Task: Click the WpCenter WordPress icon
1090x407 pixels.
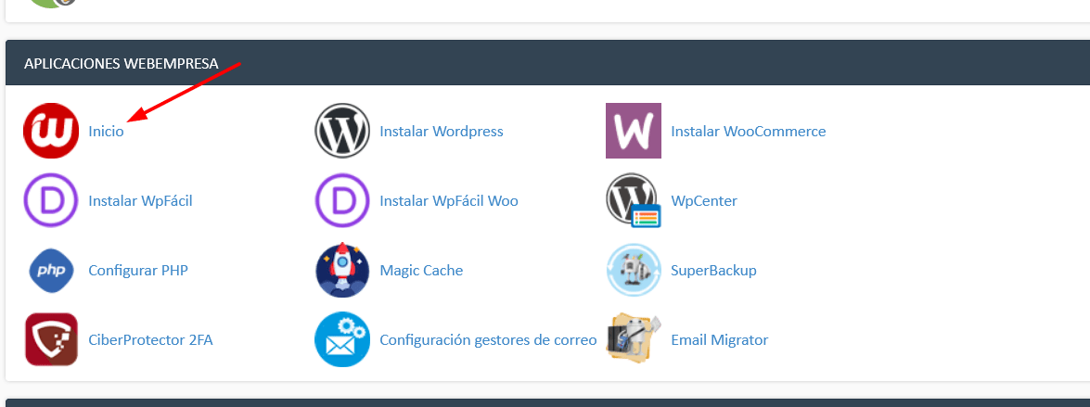Action: click(x=634, y=201)
